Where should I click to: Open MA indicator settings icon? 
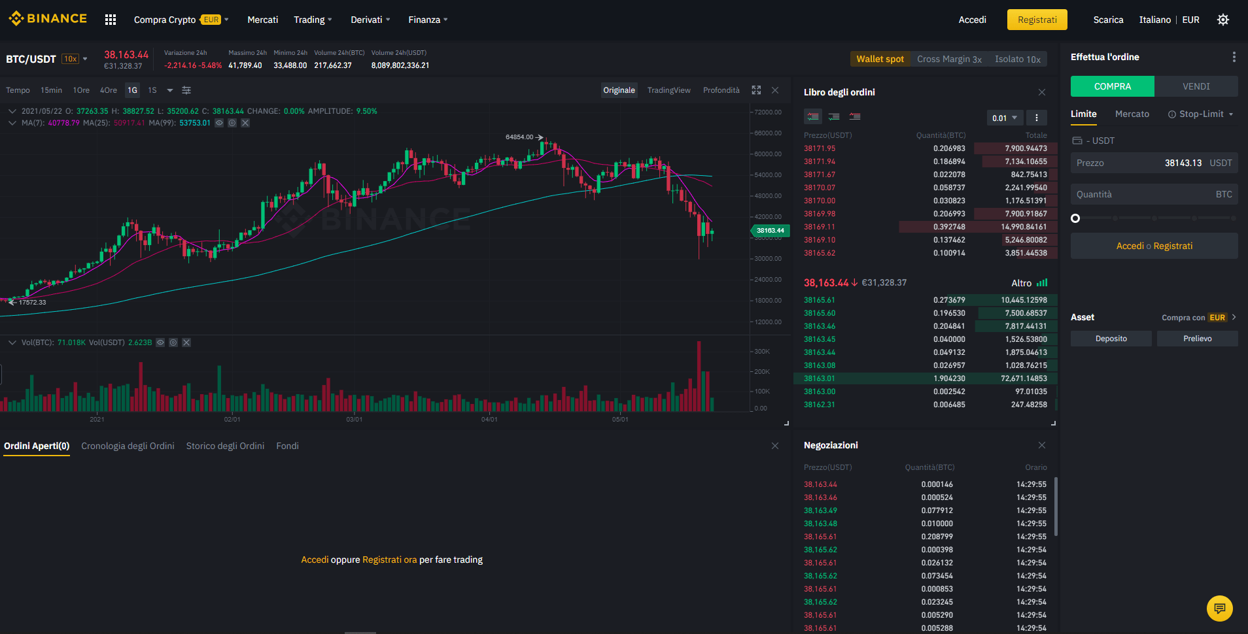tap(232, 123)
